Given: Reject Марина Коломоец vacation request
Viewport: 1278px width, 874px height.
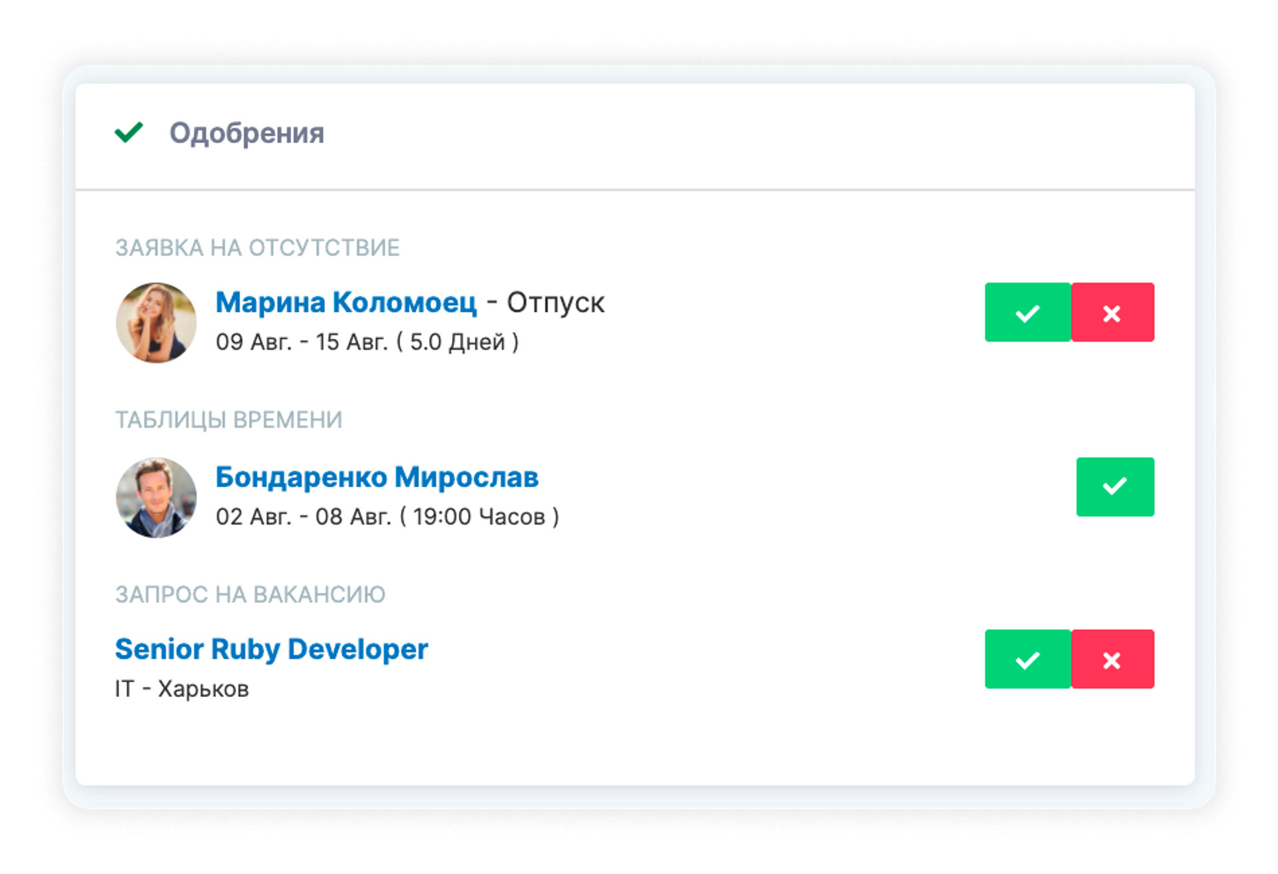Looking at the screenshot, I should [1112, 312].
